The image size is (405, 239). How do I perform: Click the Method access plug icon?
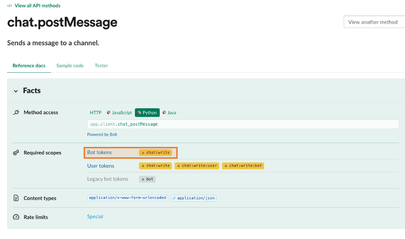point(16,112)
